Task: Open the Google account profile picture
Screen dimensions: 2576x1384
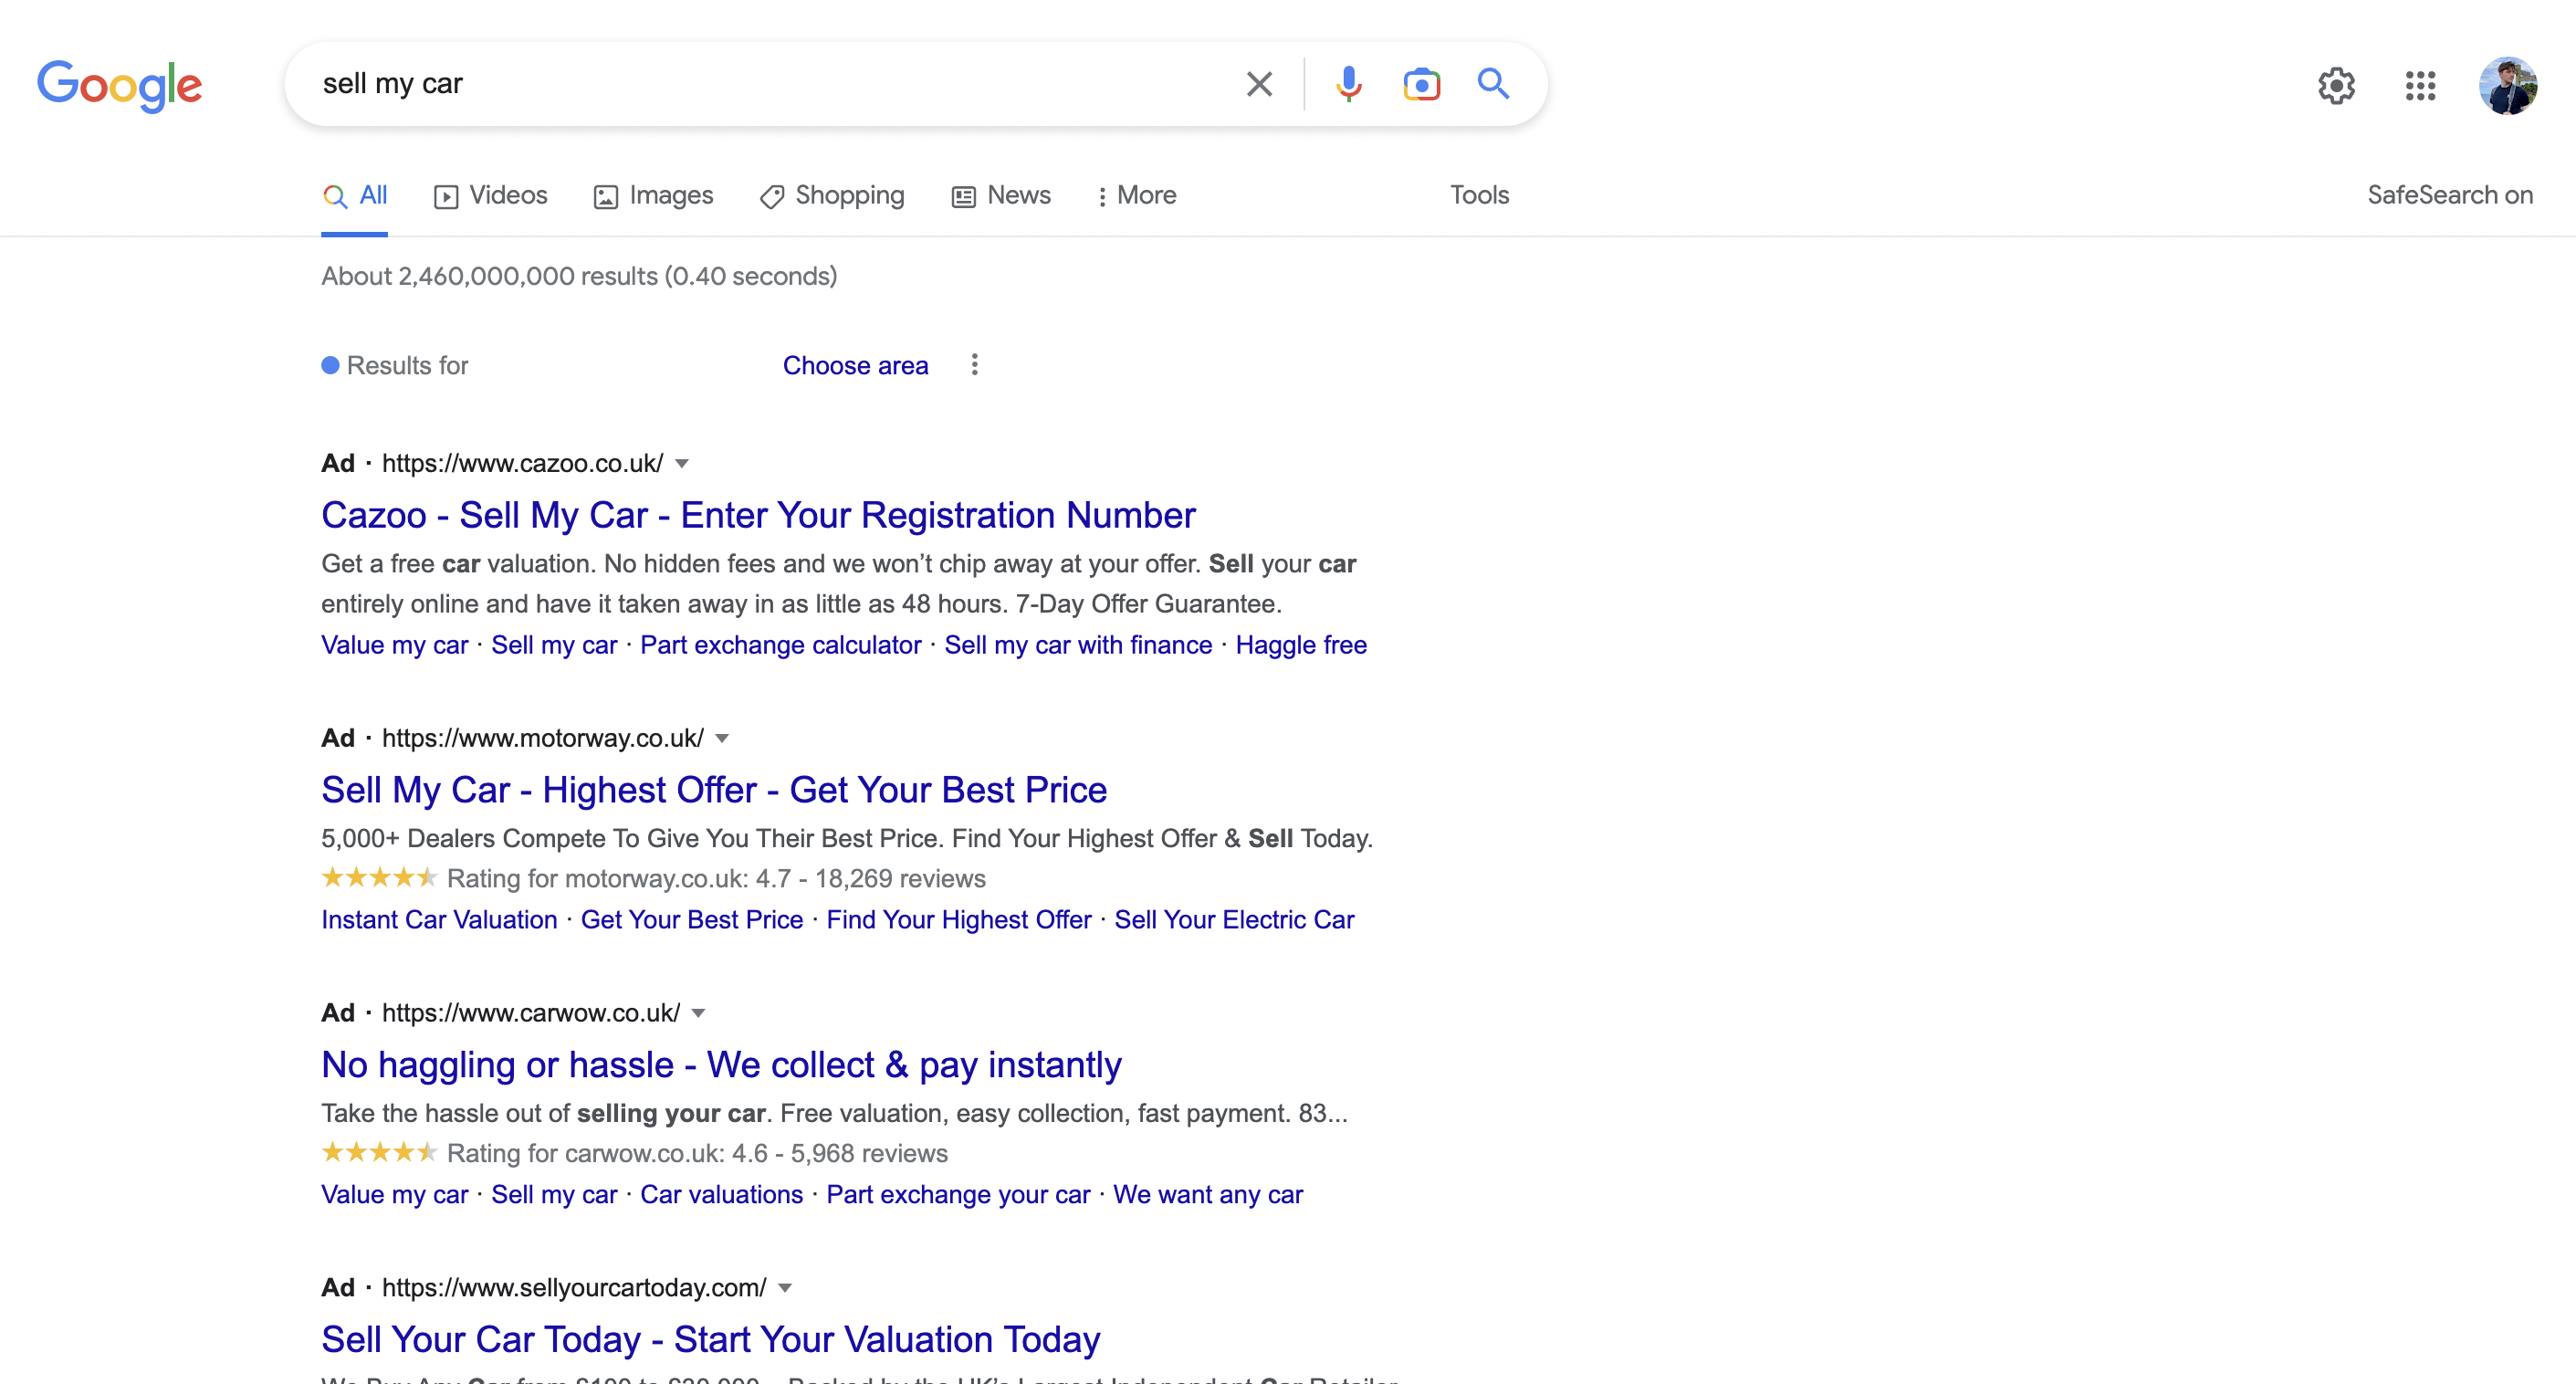Action: tap(2507, 85)
